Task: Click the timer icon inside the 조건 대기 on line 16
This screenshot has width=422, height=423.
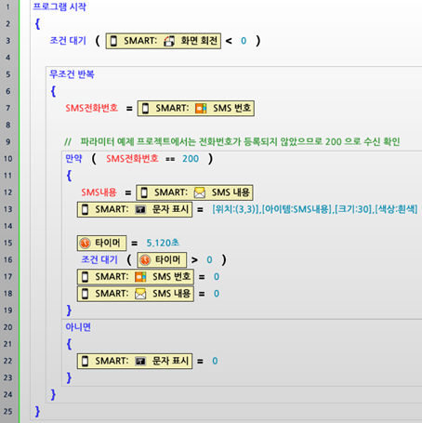Action: click(145, 259)
